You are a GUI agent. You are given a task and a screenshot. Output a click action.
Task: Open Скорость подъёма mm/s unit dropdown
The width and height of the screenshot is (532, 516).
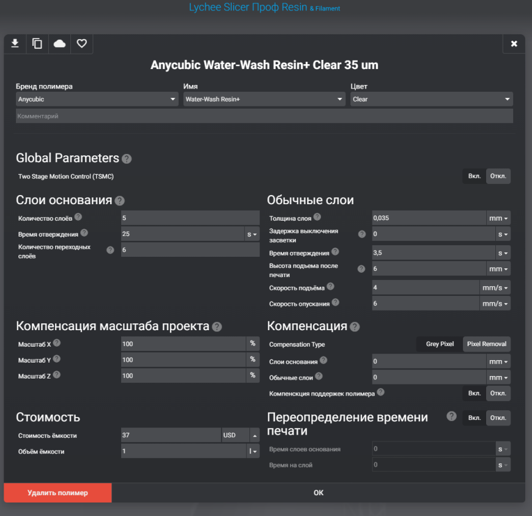495,288
